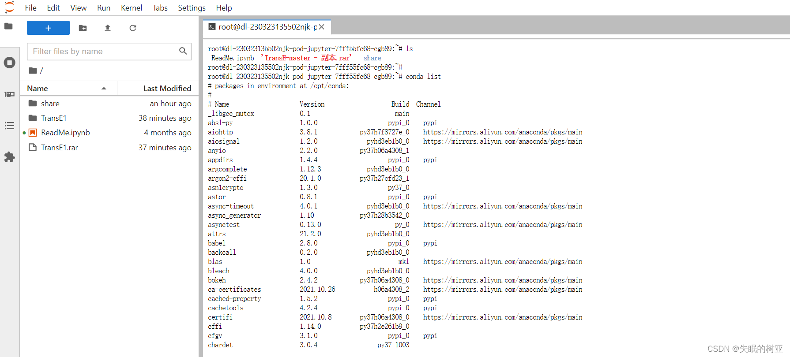This screenshot has height=357, width=790.
Task: Click the 'conda list' command text
Action: tap(423, 77)
